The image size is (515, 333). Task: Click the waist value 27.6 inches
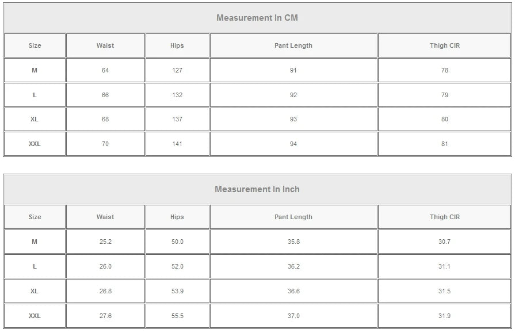105,316
